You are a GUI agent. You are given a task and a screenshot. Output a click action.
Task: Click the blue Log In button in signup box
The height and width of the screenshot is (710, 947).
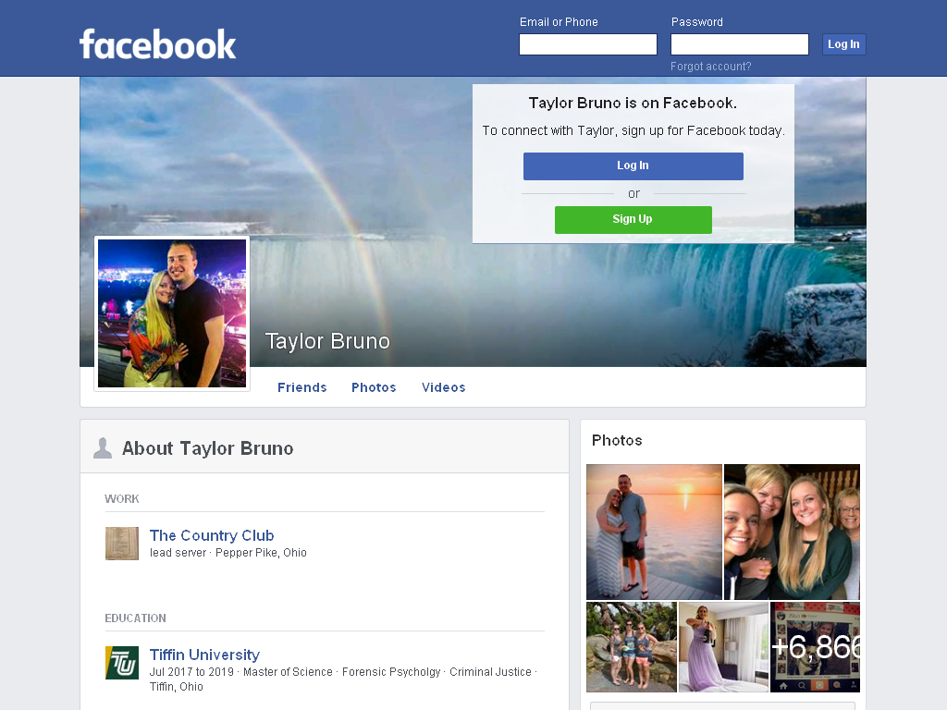tap(633, 166)
